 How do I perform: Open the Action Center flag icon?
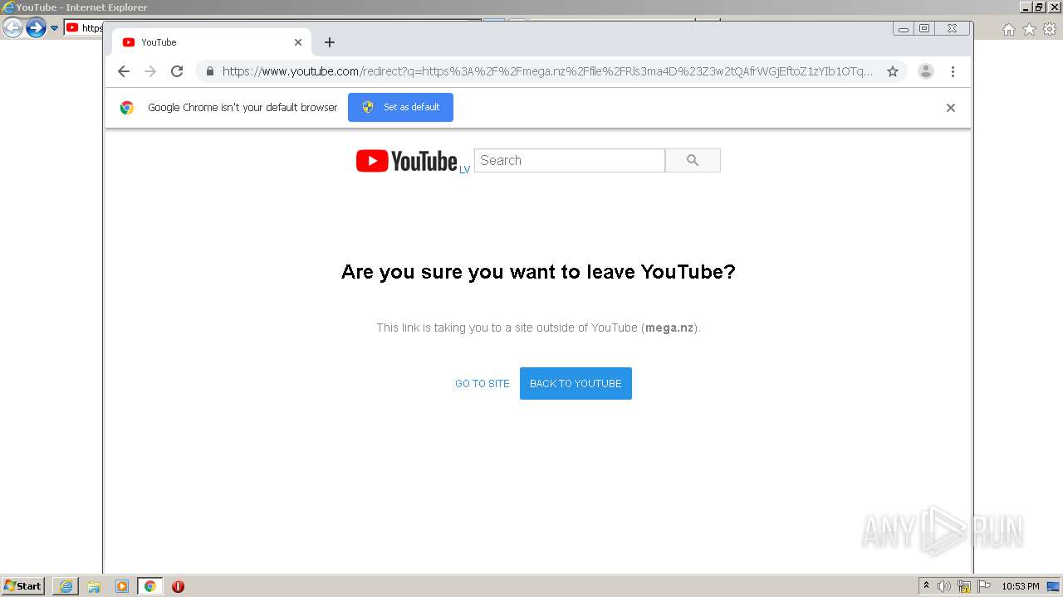(984, 586)
